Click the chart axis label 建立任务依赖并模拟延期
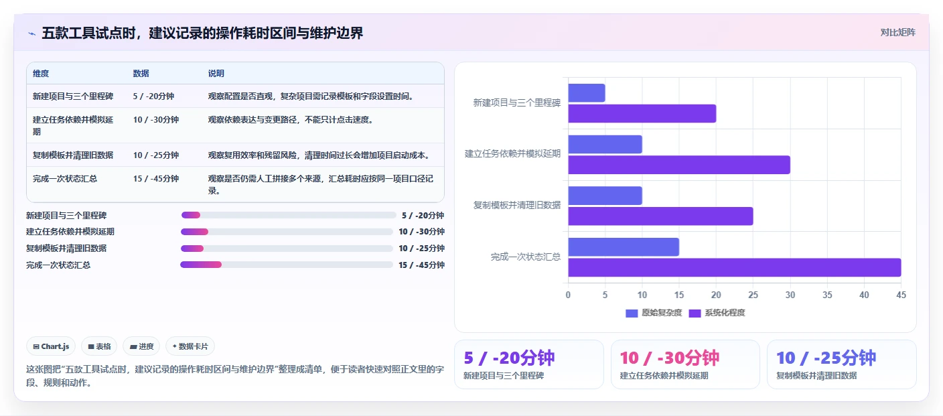 coord(513,154)
